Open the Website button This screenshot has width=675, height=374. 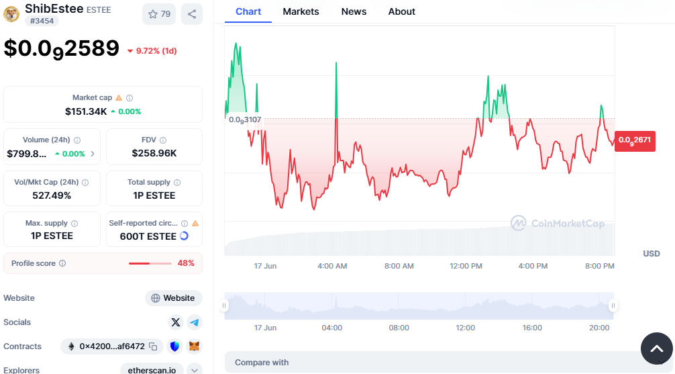point(174,298)
